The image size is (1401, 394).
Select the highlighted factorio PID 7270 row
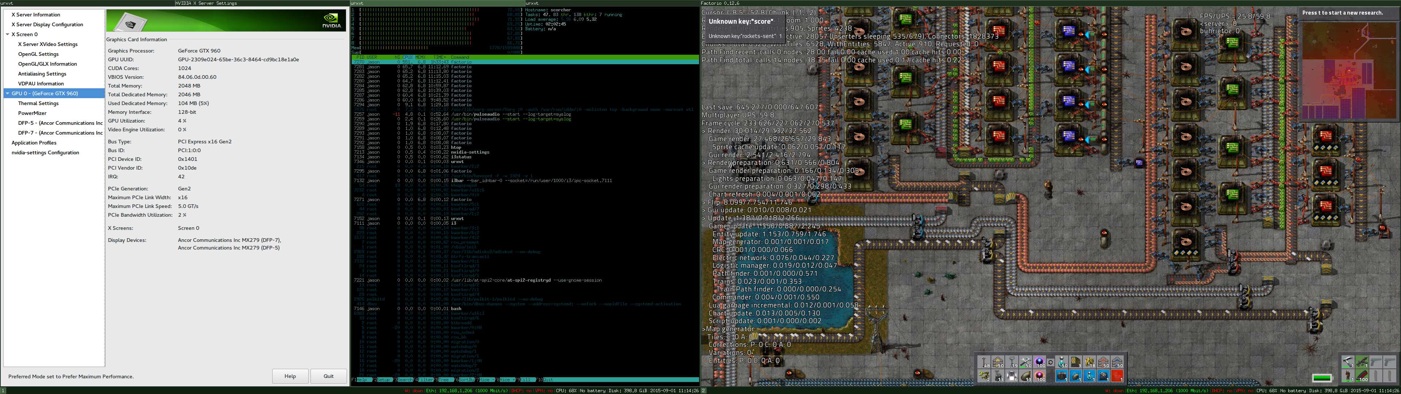click(525, 62)
